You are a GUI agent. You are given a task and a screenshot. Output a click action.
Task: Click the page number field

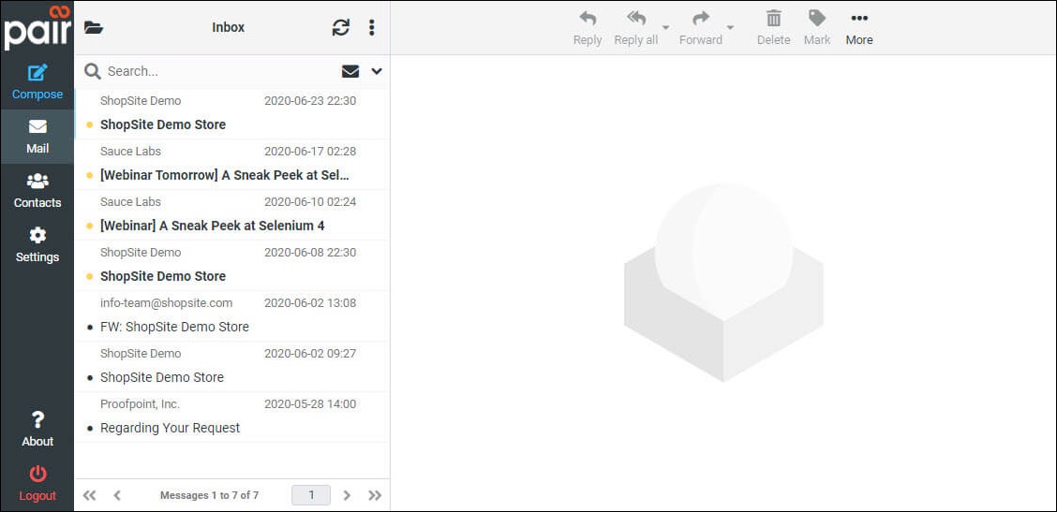(311, 495)
